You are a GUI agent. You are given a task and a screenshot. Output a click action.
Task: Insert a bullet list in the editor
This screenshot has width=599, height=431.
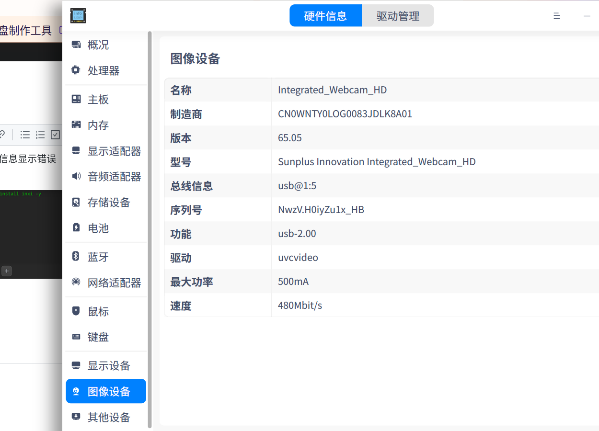[24, 135]
